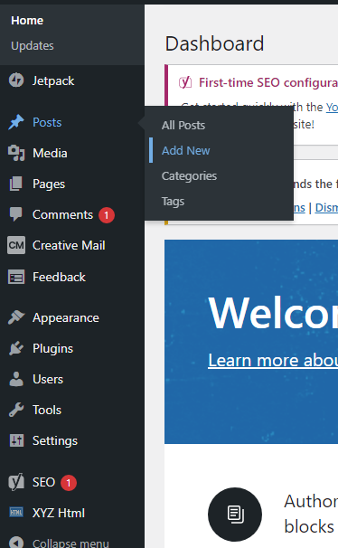This screenshot has width=338, height=548.
Task: Choose Add New in Posts submenu
Action: [x=186, y=150]
